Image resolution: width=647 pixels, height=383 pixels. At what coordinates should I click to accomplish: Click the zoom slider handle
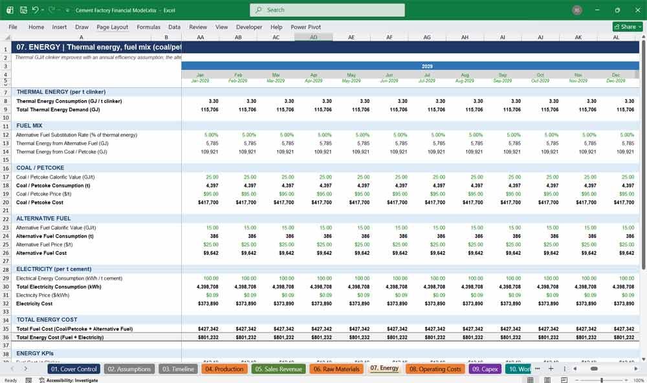(x=602, y=380)
